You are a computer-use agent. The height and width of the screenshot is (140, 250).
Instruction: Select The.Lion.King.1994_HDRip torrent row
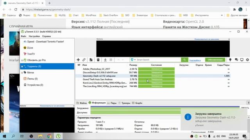153,86
